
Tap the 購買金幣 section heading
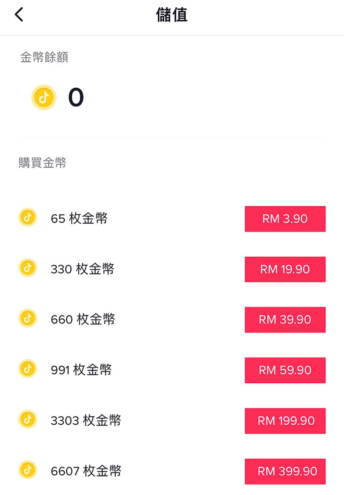pos(43,163)
